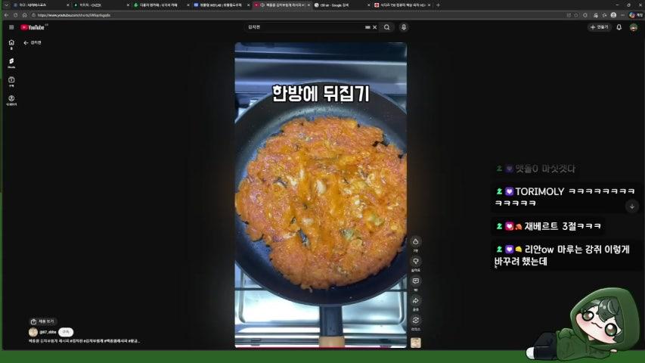645x363 pixels.
Task: Dislike the Short with thumbs-down button
Action: point(415,262)
